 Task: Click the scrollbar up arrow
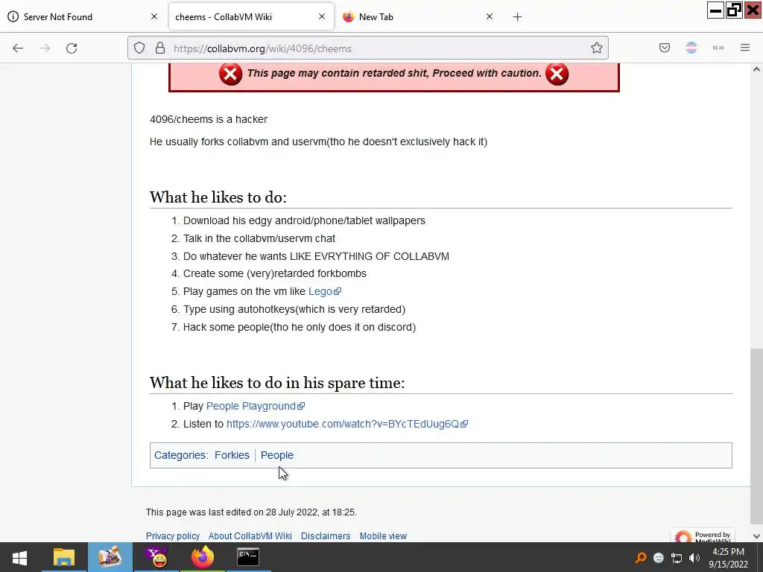(x=756, y=69)
